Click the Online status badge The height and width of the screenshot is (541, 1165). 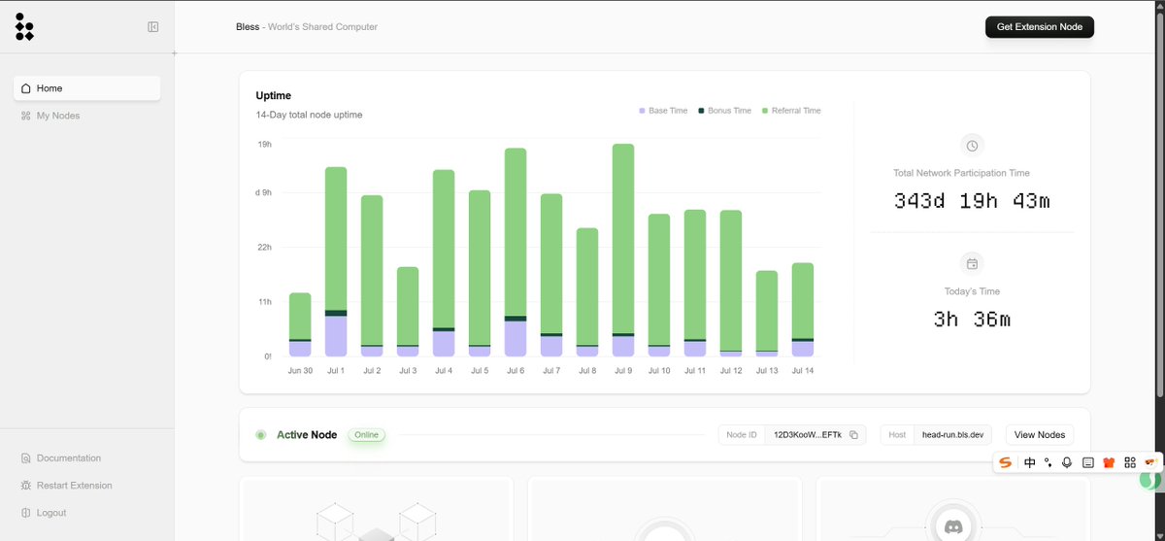367,435
